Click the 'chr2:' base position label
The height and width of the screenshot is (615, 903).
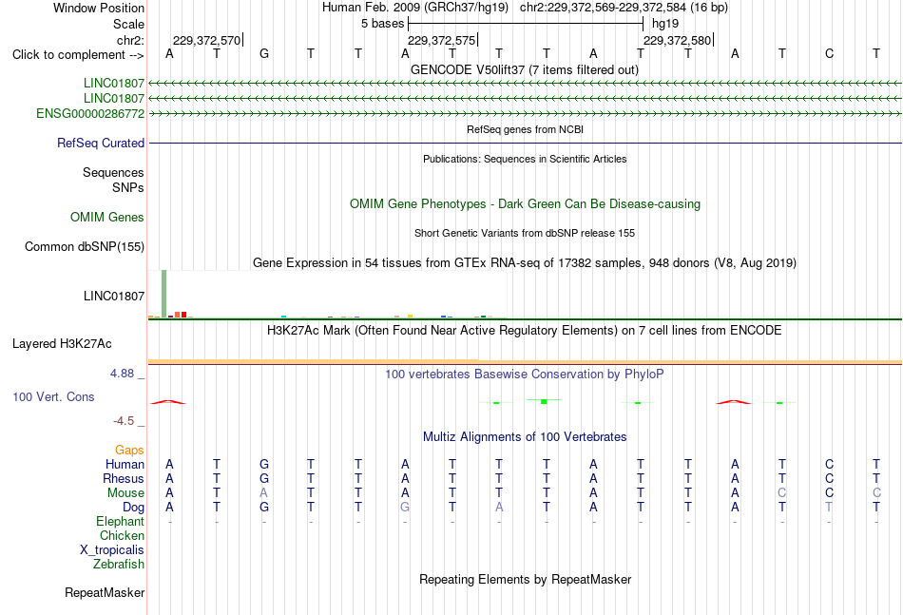[x=130, y=40]
